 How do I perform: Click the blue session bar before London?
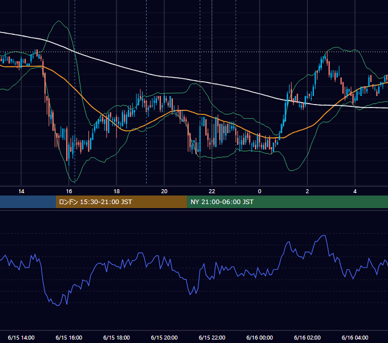click(x=28, y=202)
